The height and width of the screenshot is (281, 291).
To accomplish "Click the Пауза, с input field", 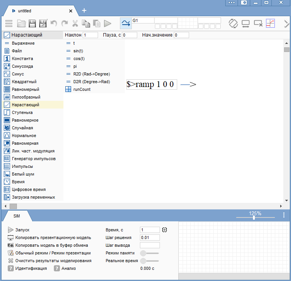I will point(130,35).
